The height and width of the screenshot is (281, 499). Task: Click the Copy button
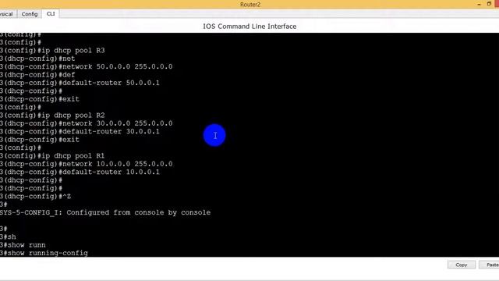tap(461, 265)
